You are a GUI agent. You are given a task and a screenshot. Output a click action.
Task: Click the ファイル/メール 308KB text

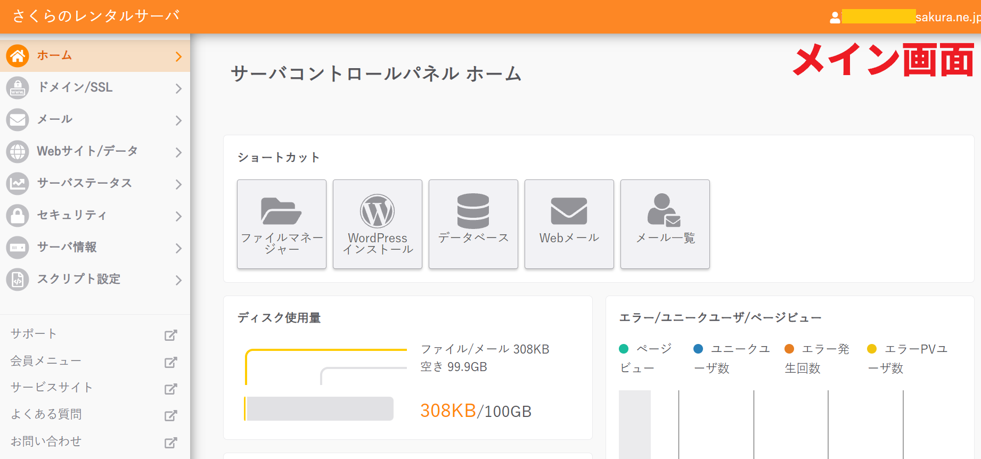(485, 349)
